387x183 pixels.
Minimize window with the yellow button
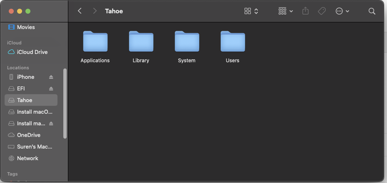point(20,11)
